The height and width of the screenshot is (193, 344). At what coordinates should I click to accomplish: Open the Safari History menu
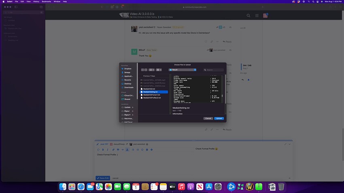point(36,2)
